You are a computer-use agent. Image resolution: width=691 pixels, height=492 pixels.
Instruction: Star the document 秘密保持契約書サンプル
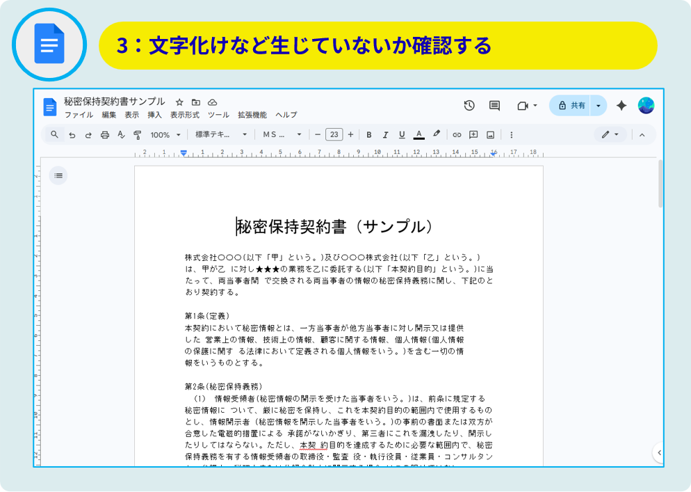(x=179, y=102)
